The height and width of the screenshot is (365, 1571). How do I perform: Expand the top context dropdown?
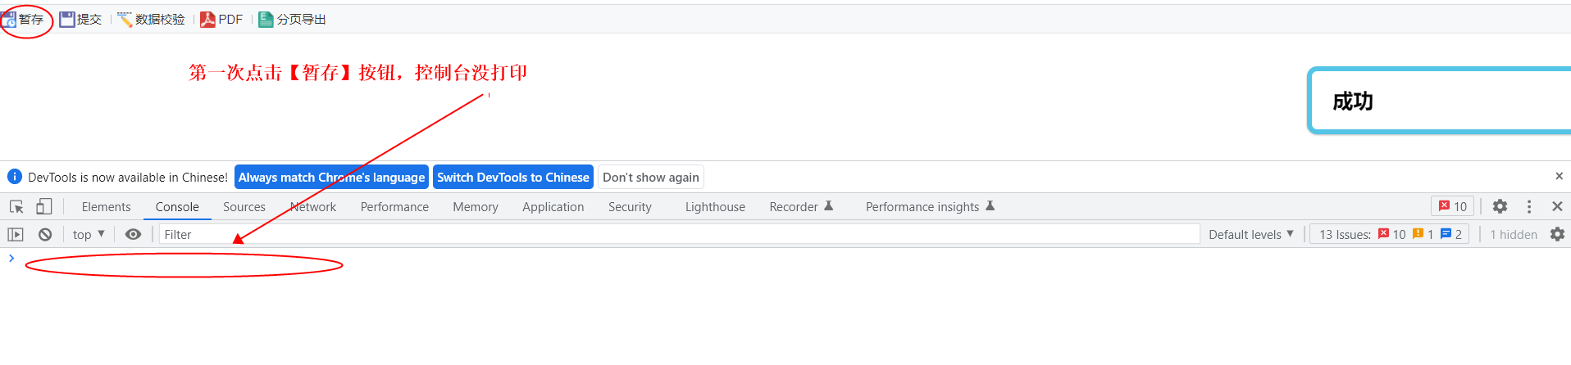coord(89,235)
